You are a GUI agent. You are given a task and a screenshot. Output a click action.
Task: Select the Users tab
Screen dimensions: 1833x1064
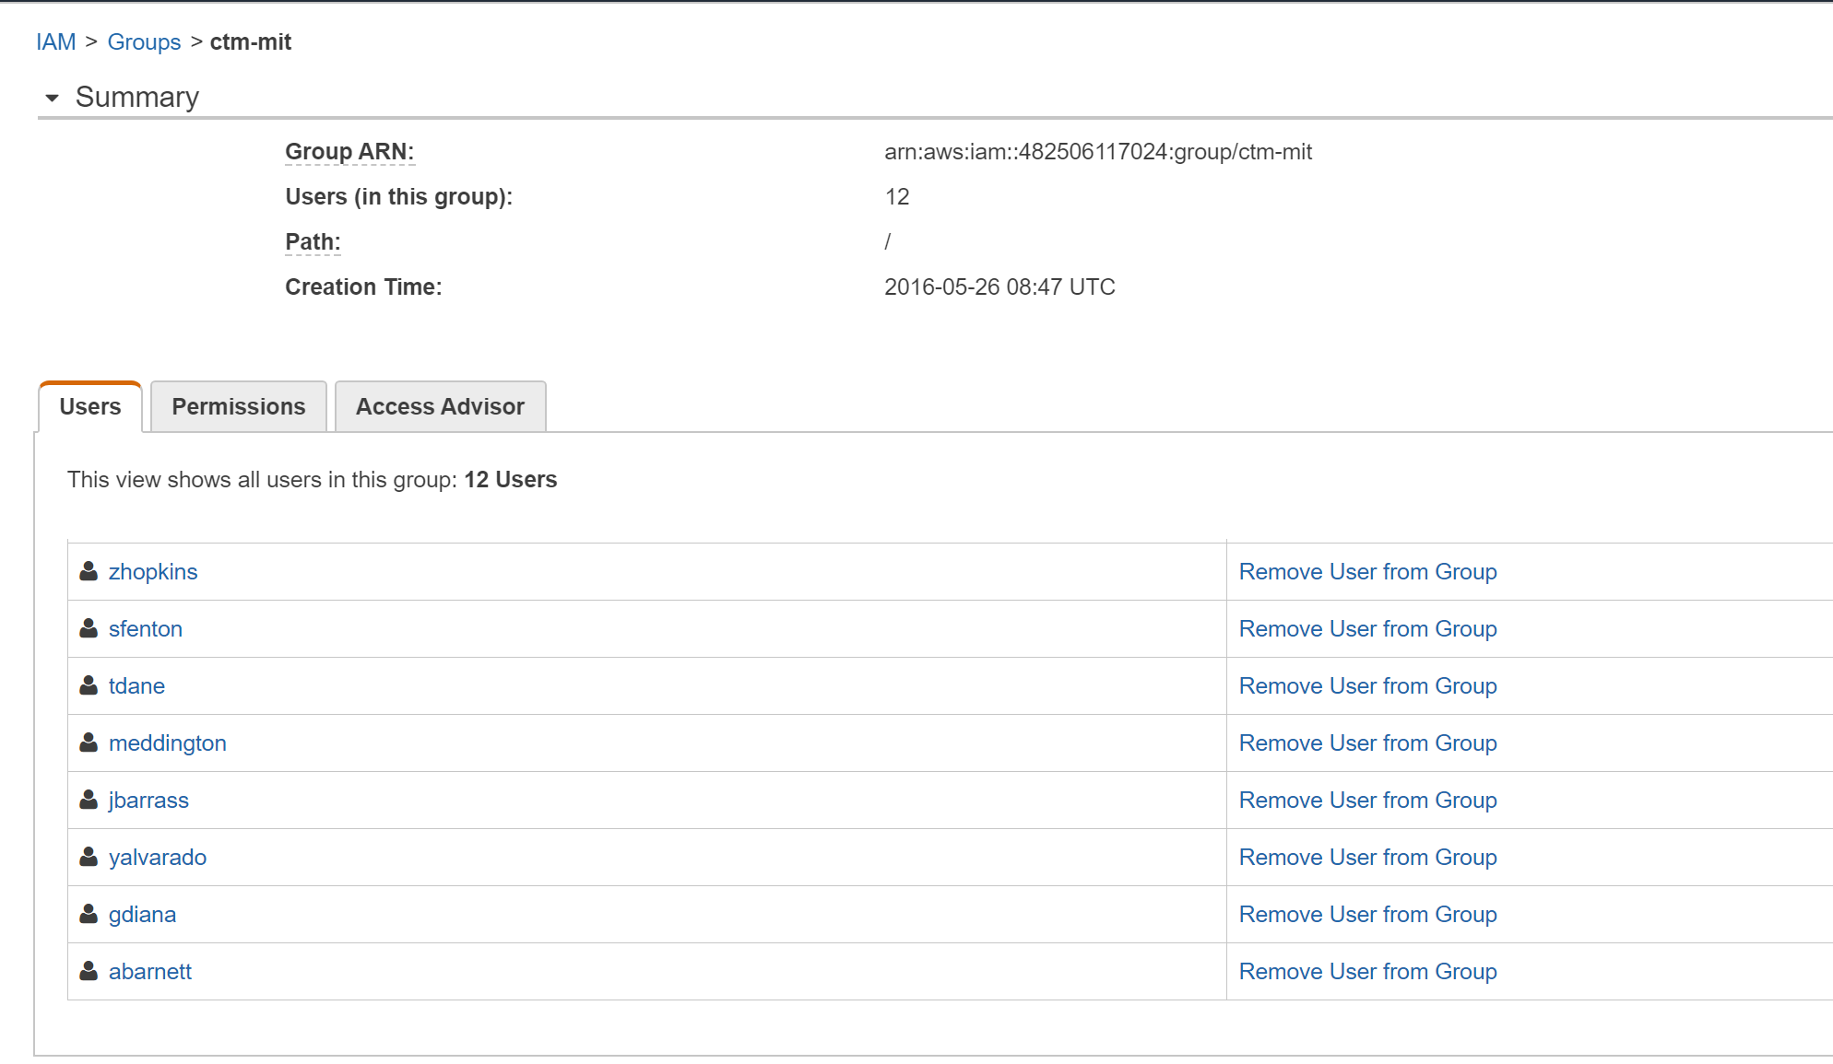[90, 406]
